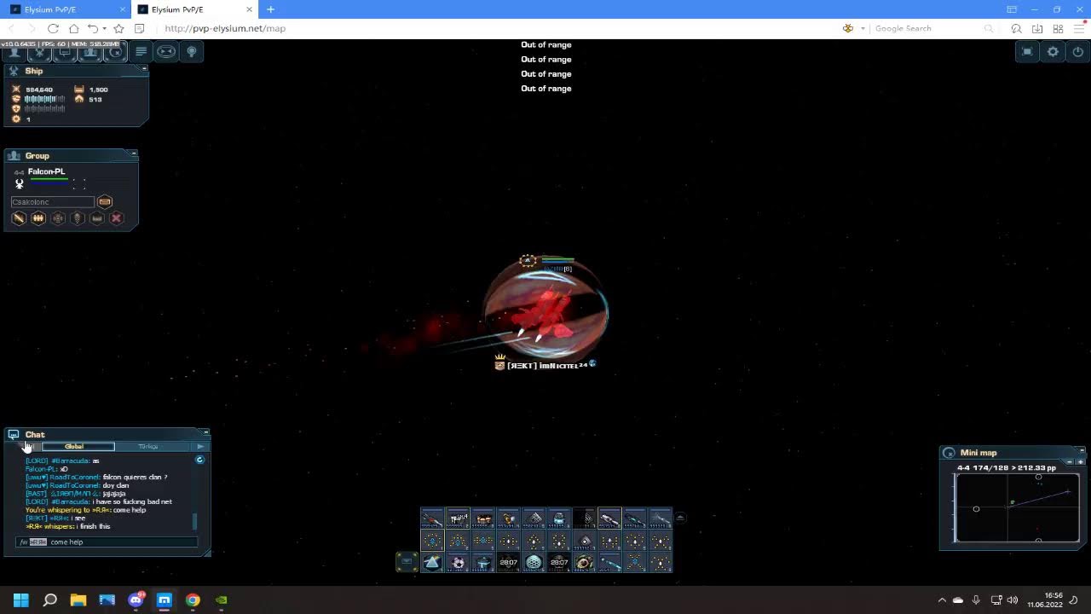Open a new browser tab
Viewport: 1091px width, 614px height.
(270, 9)
